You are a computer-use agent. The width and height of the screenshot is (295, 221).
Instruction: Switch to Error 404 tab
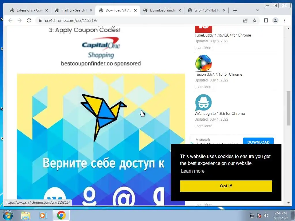click(x=207, y=10)
